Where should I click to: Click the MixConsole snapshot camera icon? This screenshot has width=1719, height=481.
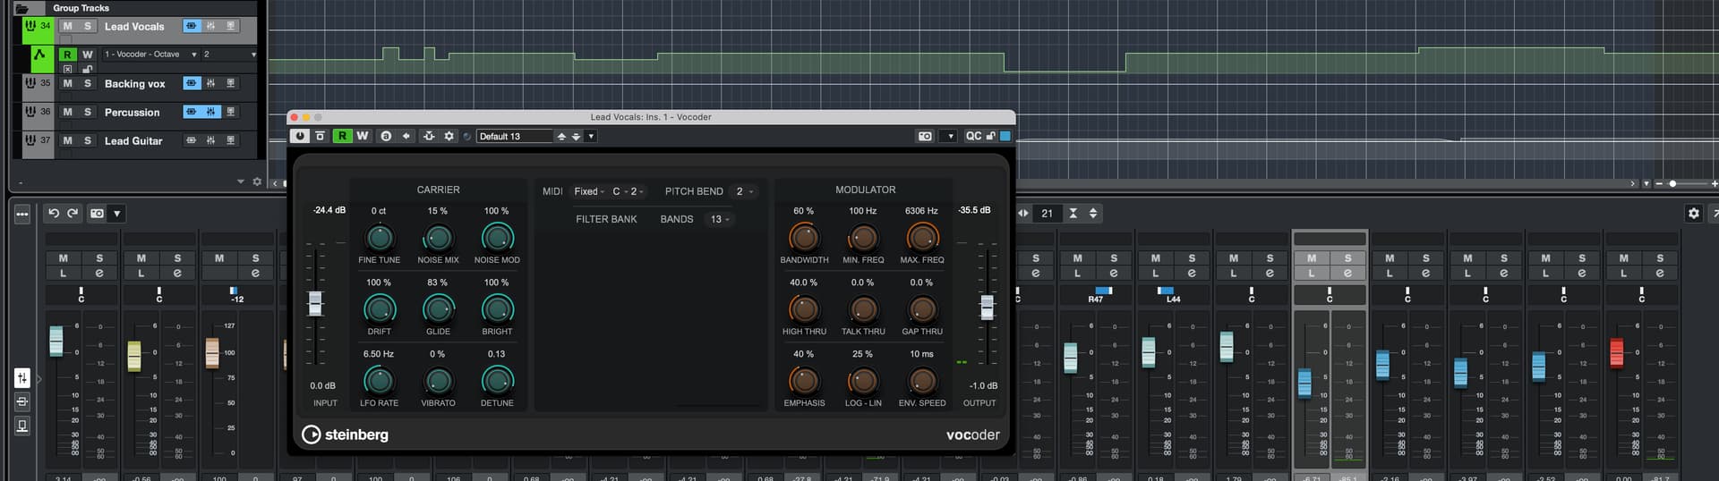97,213
